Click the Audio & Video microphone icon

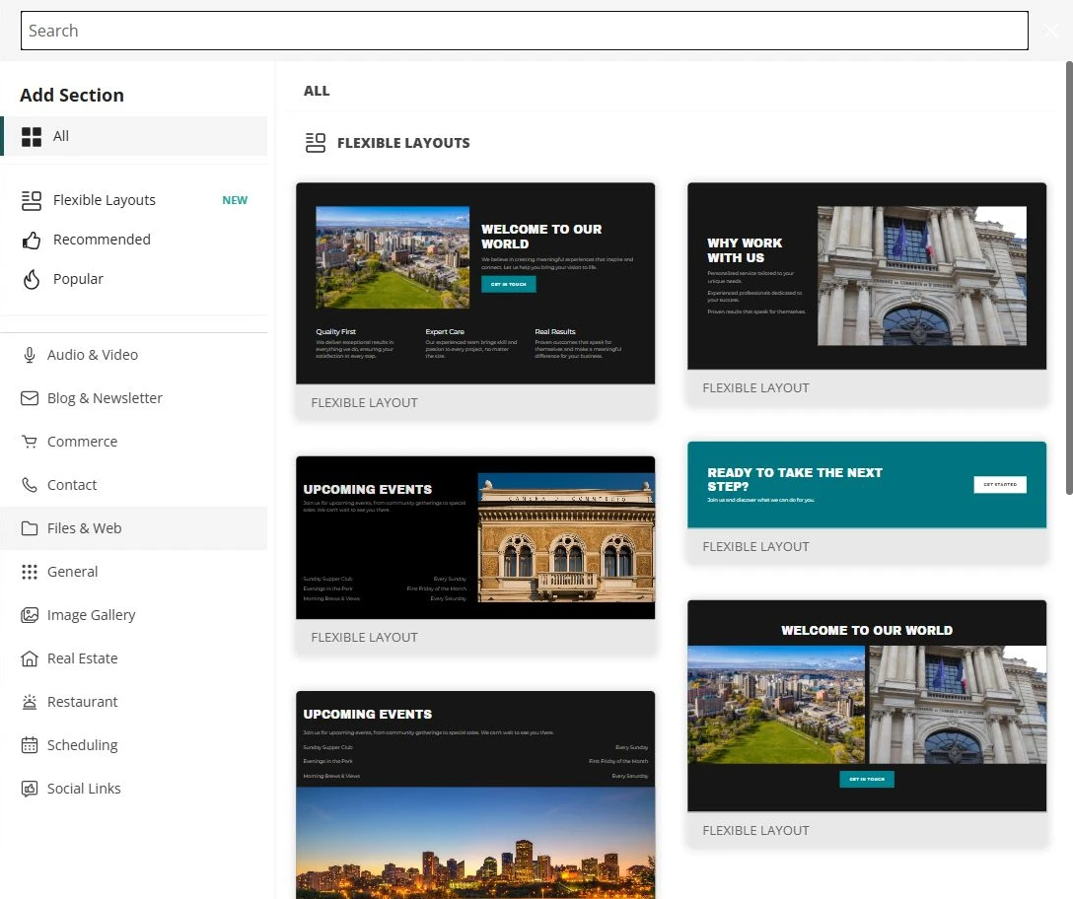(30, 355)
